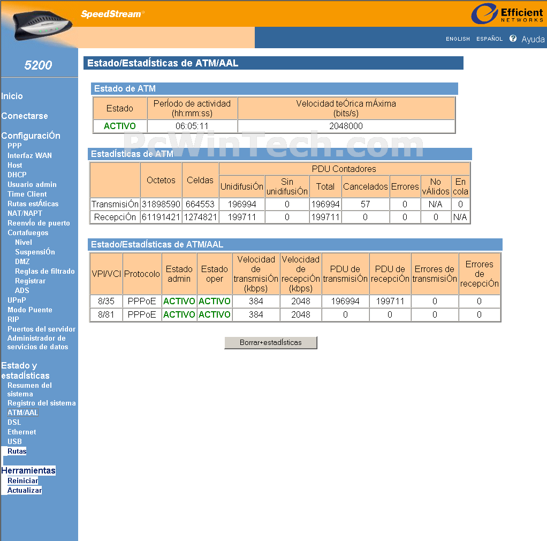The width and height of the screenshot is (547, 541).
Task: Click the router device image
Action: click(x=43, y=26)
